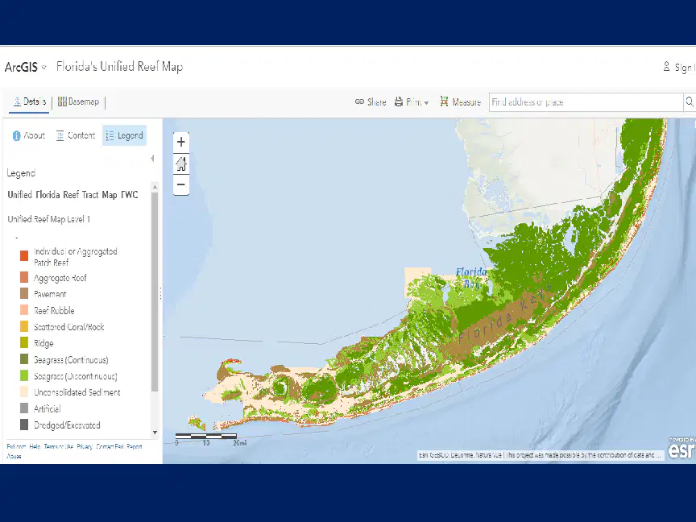
Task: Open the Terms of Use link
Action: [x=59, y=446]
